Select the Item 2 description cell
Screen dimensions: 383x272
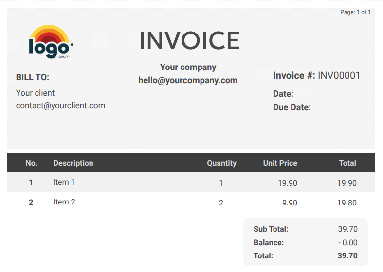[64, 202]
